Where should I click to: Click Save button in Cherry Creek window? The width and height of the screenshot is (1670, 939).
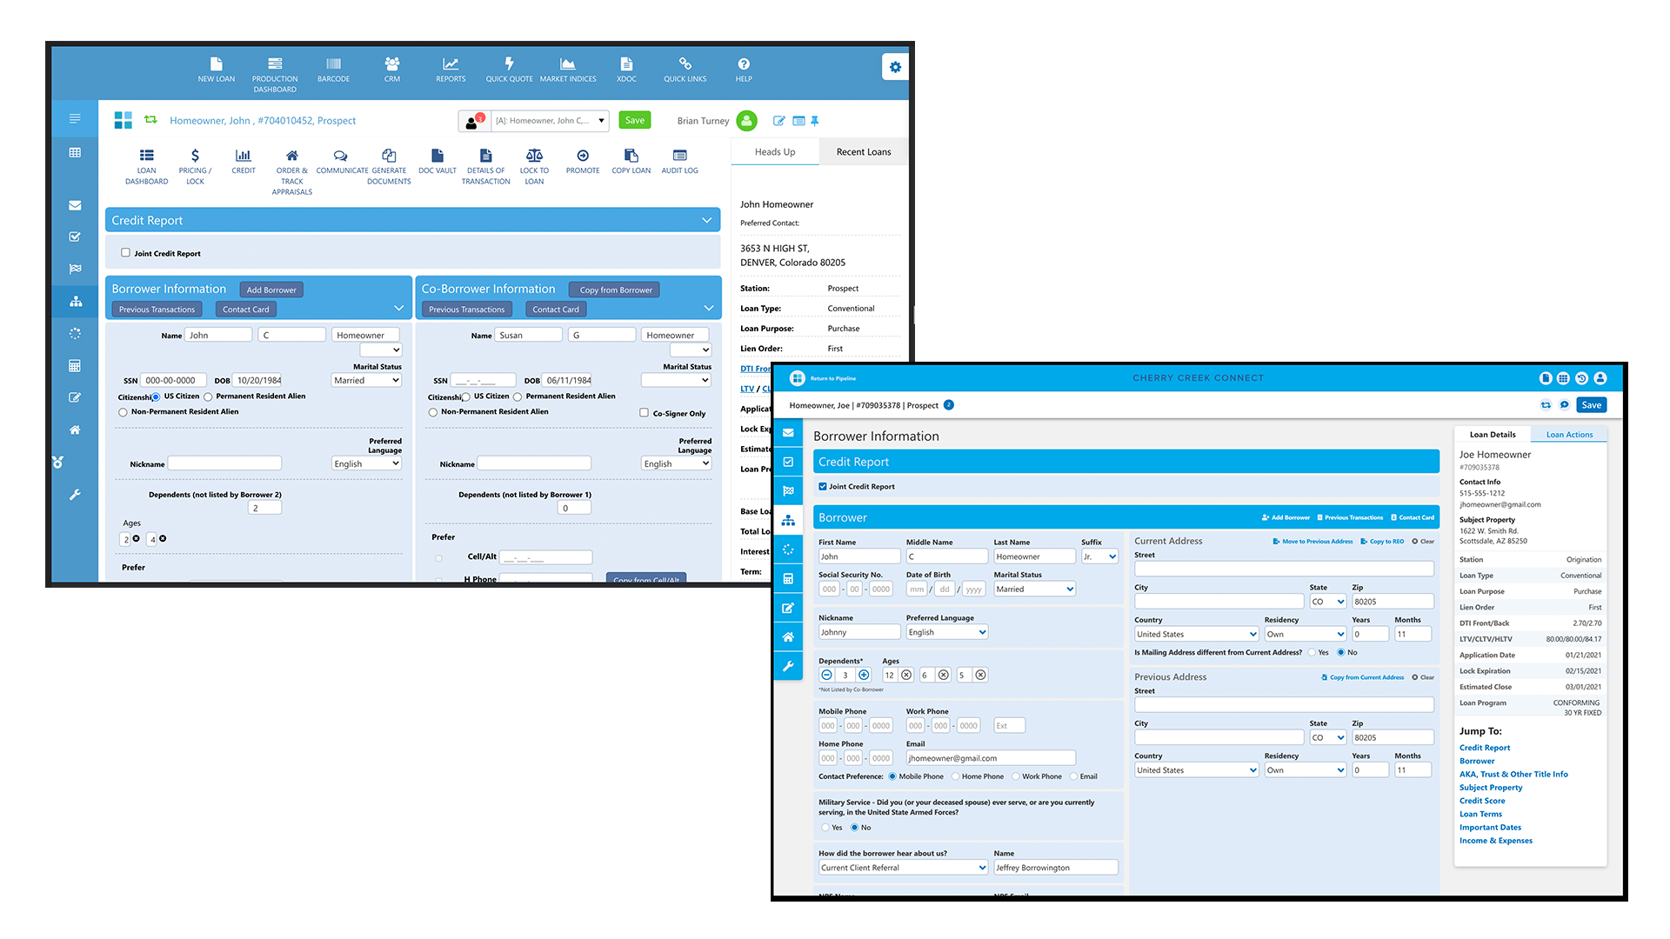(1591, 405)
